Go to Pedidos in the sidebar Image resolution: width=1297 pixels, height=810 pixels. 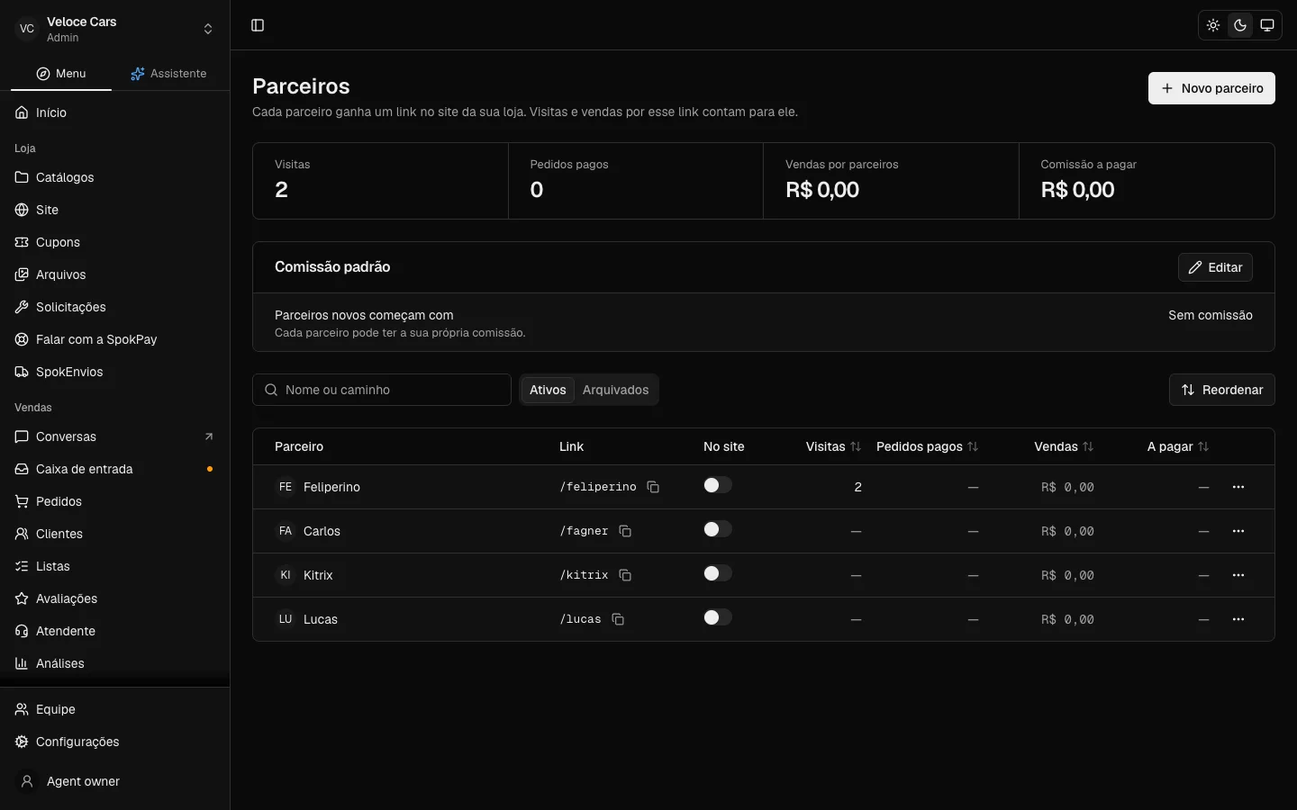115,501
